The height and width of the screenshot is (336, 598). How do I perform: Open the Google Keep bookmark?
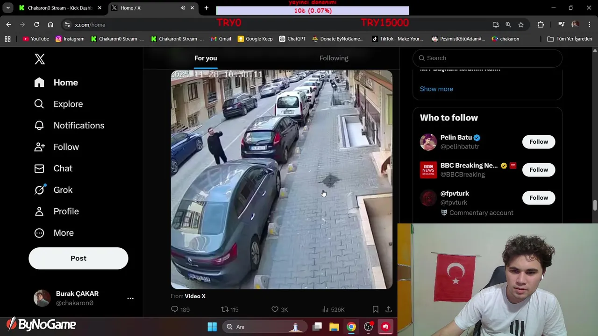point(255,39)
